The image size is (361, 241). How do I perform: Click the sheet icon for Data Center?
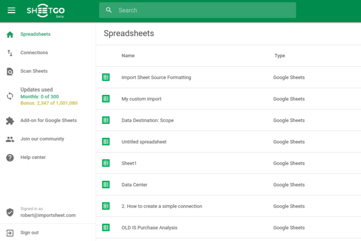106,185
